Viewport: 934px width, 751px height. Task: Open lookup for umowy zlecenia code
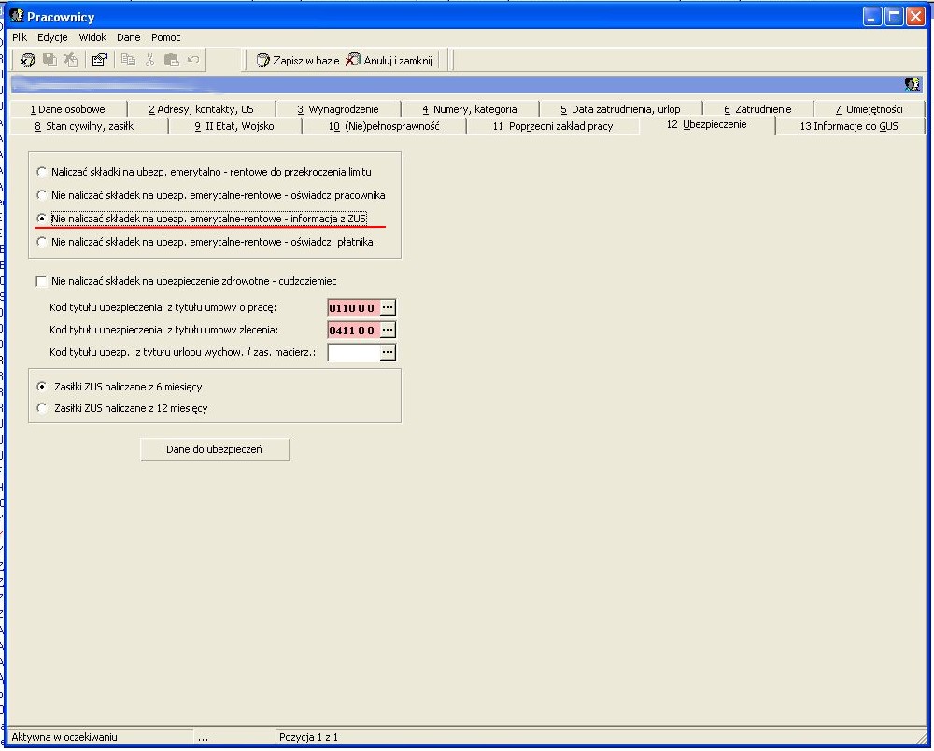pyautogui.click(x=388, y=330)
